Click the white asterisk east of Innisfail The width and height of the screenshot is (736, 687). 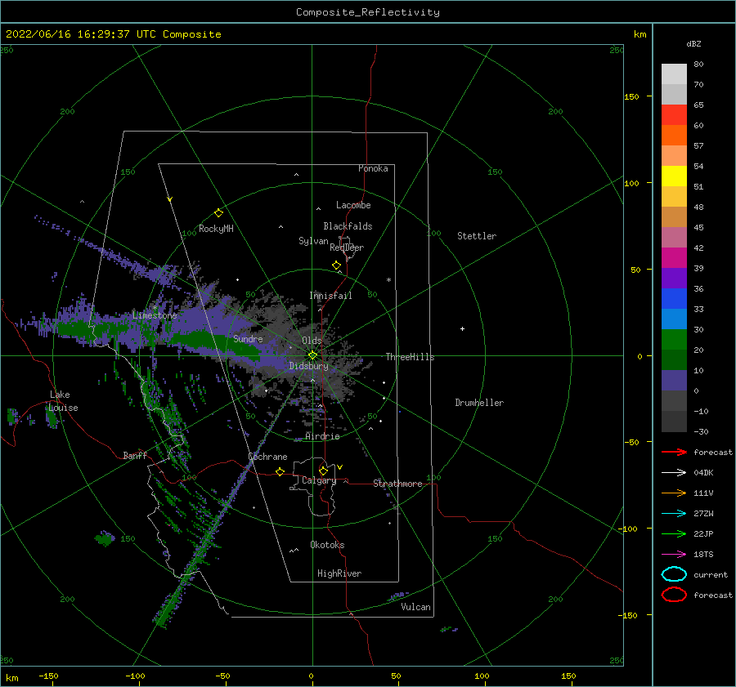[388, 280]
